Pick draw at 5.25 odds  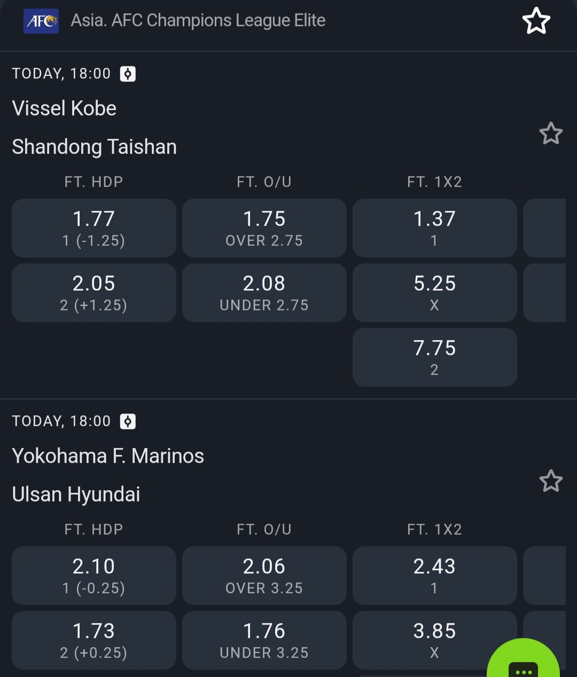[434, 293]
